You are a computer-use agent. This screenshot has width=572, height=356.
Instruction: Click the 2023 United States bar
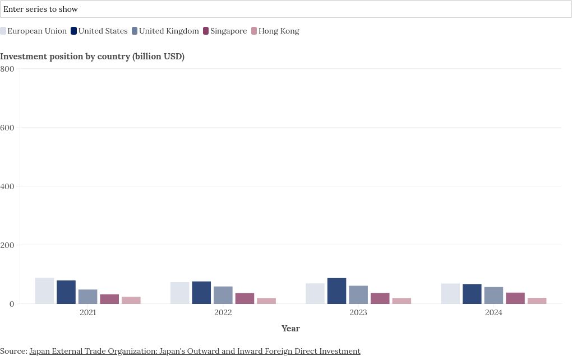click(x=336, y=291)
